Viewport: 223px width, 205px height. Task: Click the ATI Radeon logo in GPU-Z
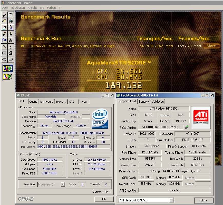(201, 117)
